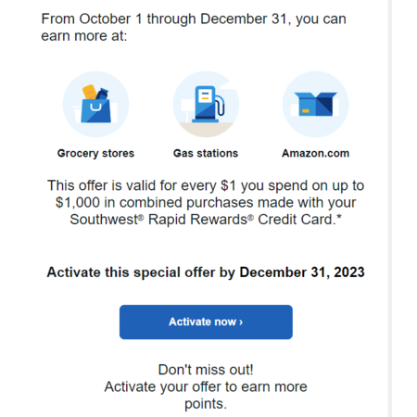Click the orange item in the grocery bag
417x417 pixels.
coord(89,92)
